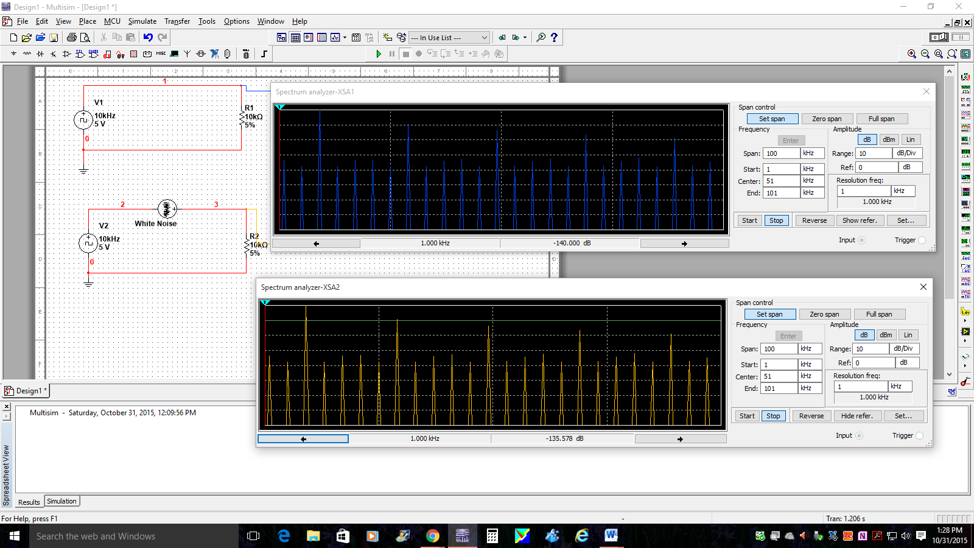
Task: Move XSA2 cursor right with arrow button
Action: pos(680,439)
